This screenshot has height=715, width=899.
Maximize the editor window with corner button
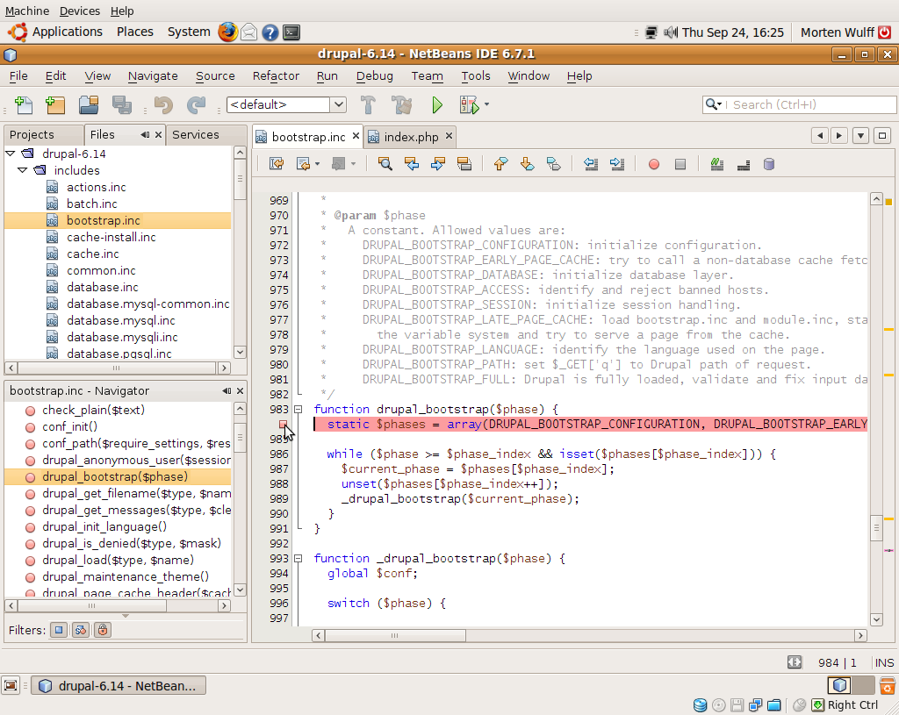point(882,136)
